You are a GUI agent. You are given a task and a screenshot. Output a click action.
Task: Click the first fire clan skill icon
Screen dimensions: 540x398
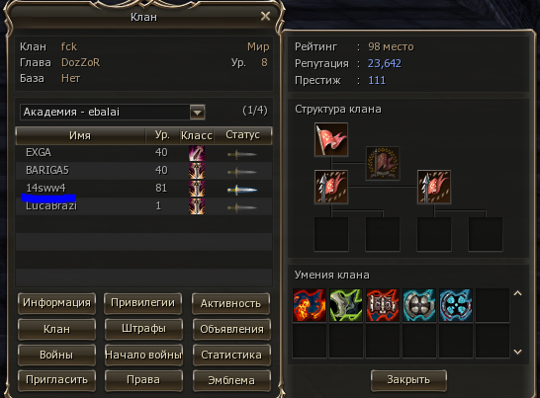click(310, 305)
